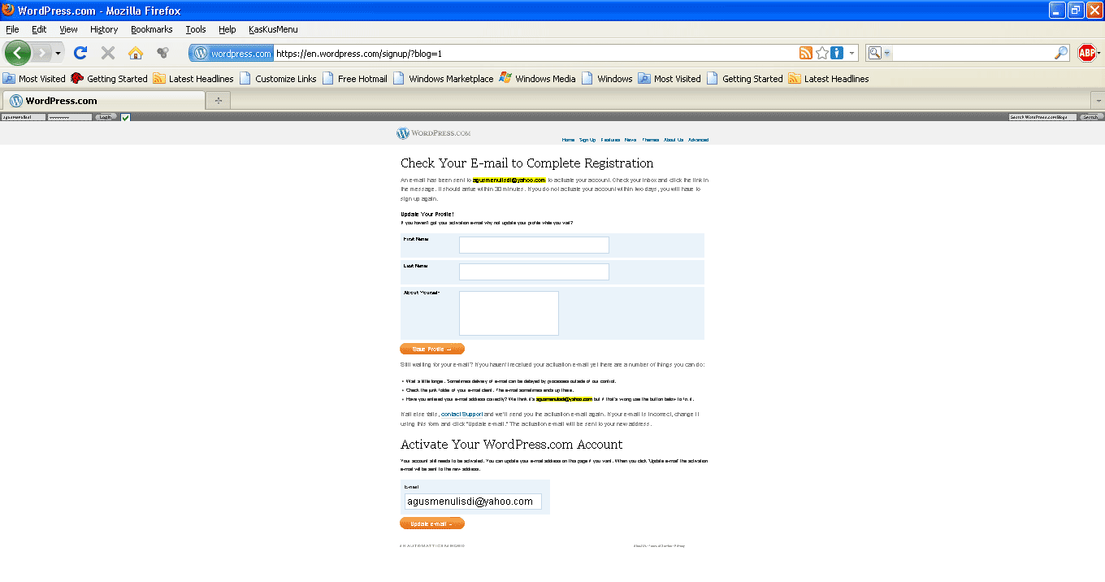Click the WordPress.com site identity badge
This screenshot has width=1105, height=582.
coord(232,53)
